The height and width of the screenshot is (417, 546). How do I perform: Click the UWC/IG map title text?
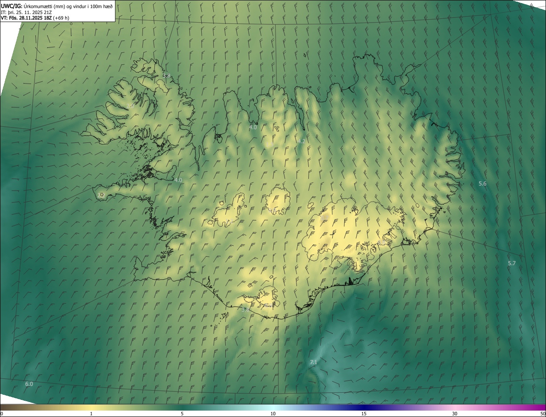pyautogui.click(x=57, y=6)
